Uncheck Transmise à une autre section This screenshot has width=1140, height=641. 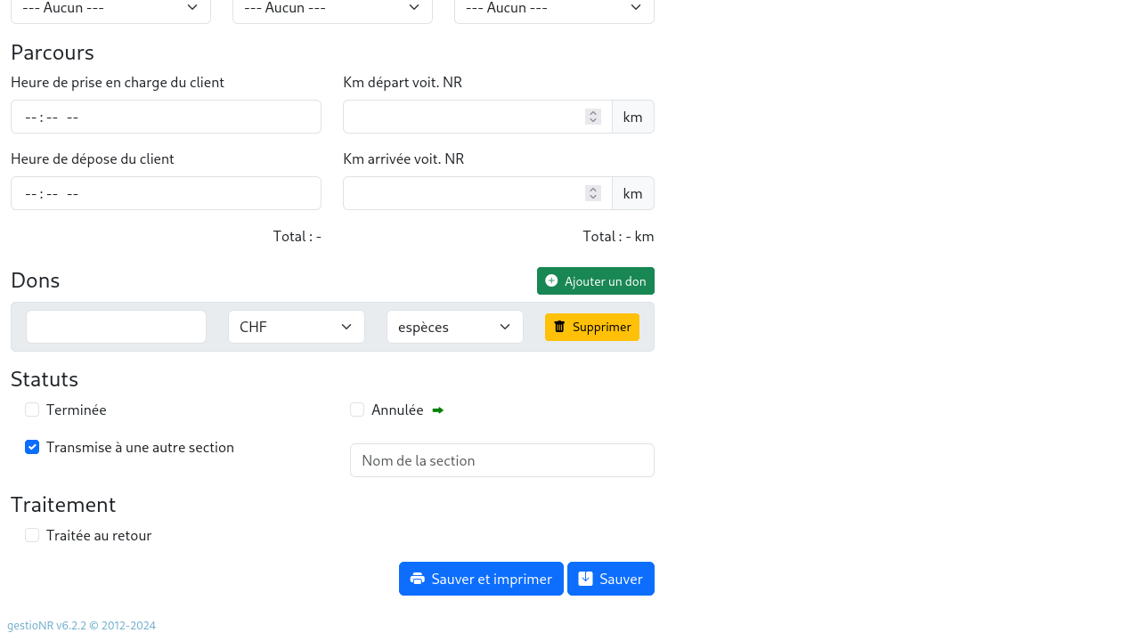(x=32, y=447)
